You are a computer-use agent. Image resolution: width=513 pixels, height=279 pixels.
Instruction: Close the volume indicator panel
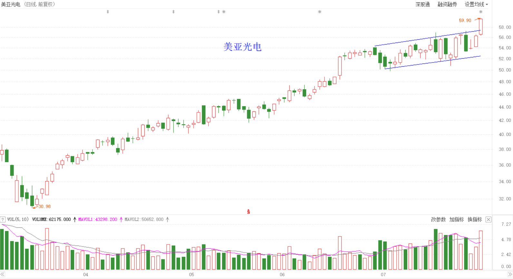489,219
